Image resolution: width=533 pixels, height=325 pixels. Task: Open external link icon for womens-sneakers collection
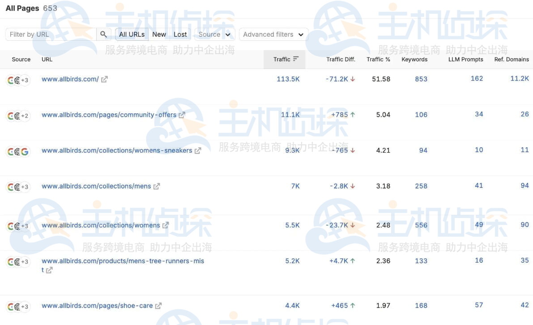[x=198, y=150]
